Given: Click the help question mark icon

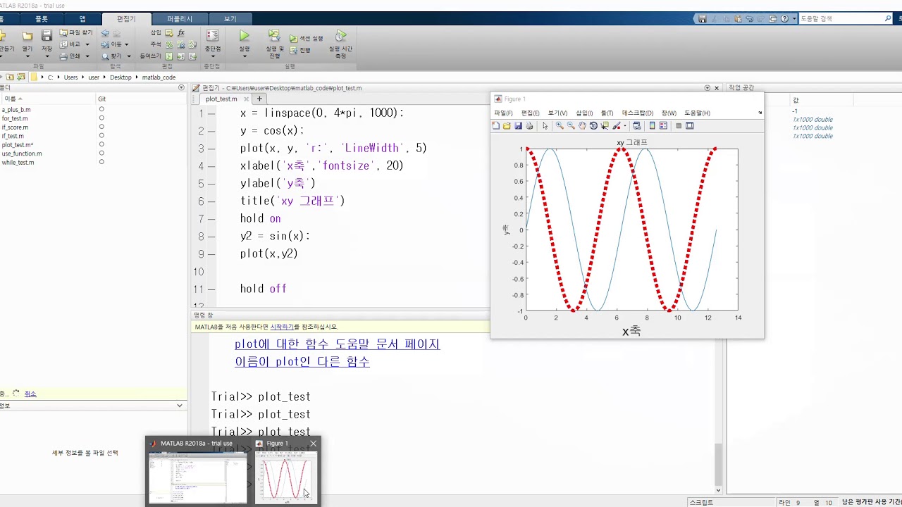Looking at the screenshot, I should tap(784, 19).
